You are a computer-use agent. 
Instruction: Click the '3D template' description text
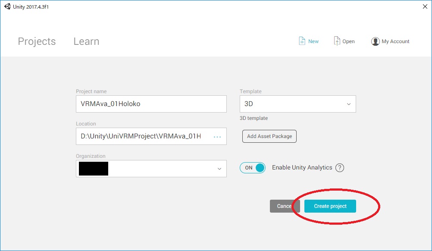[254, 118]
